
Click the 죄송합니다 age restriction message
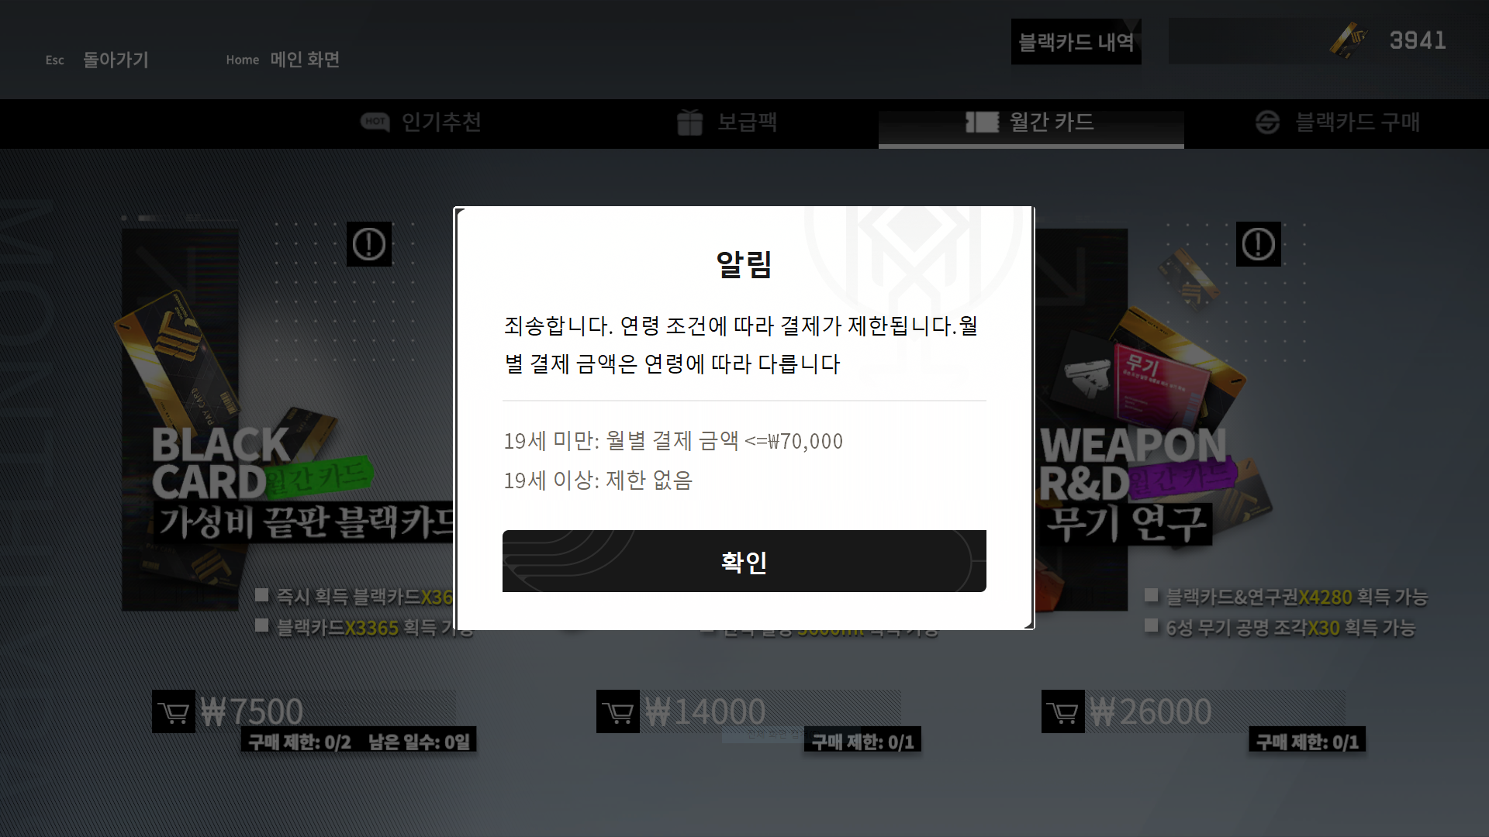(741, 344)
